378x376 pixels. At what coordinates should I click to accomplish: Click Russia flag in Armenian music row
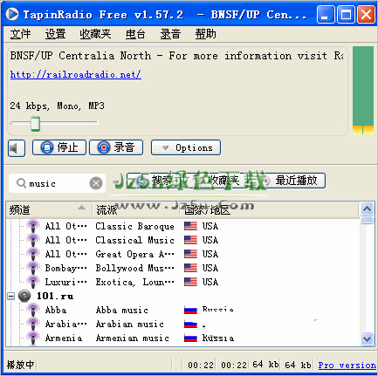point(190,338)
